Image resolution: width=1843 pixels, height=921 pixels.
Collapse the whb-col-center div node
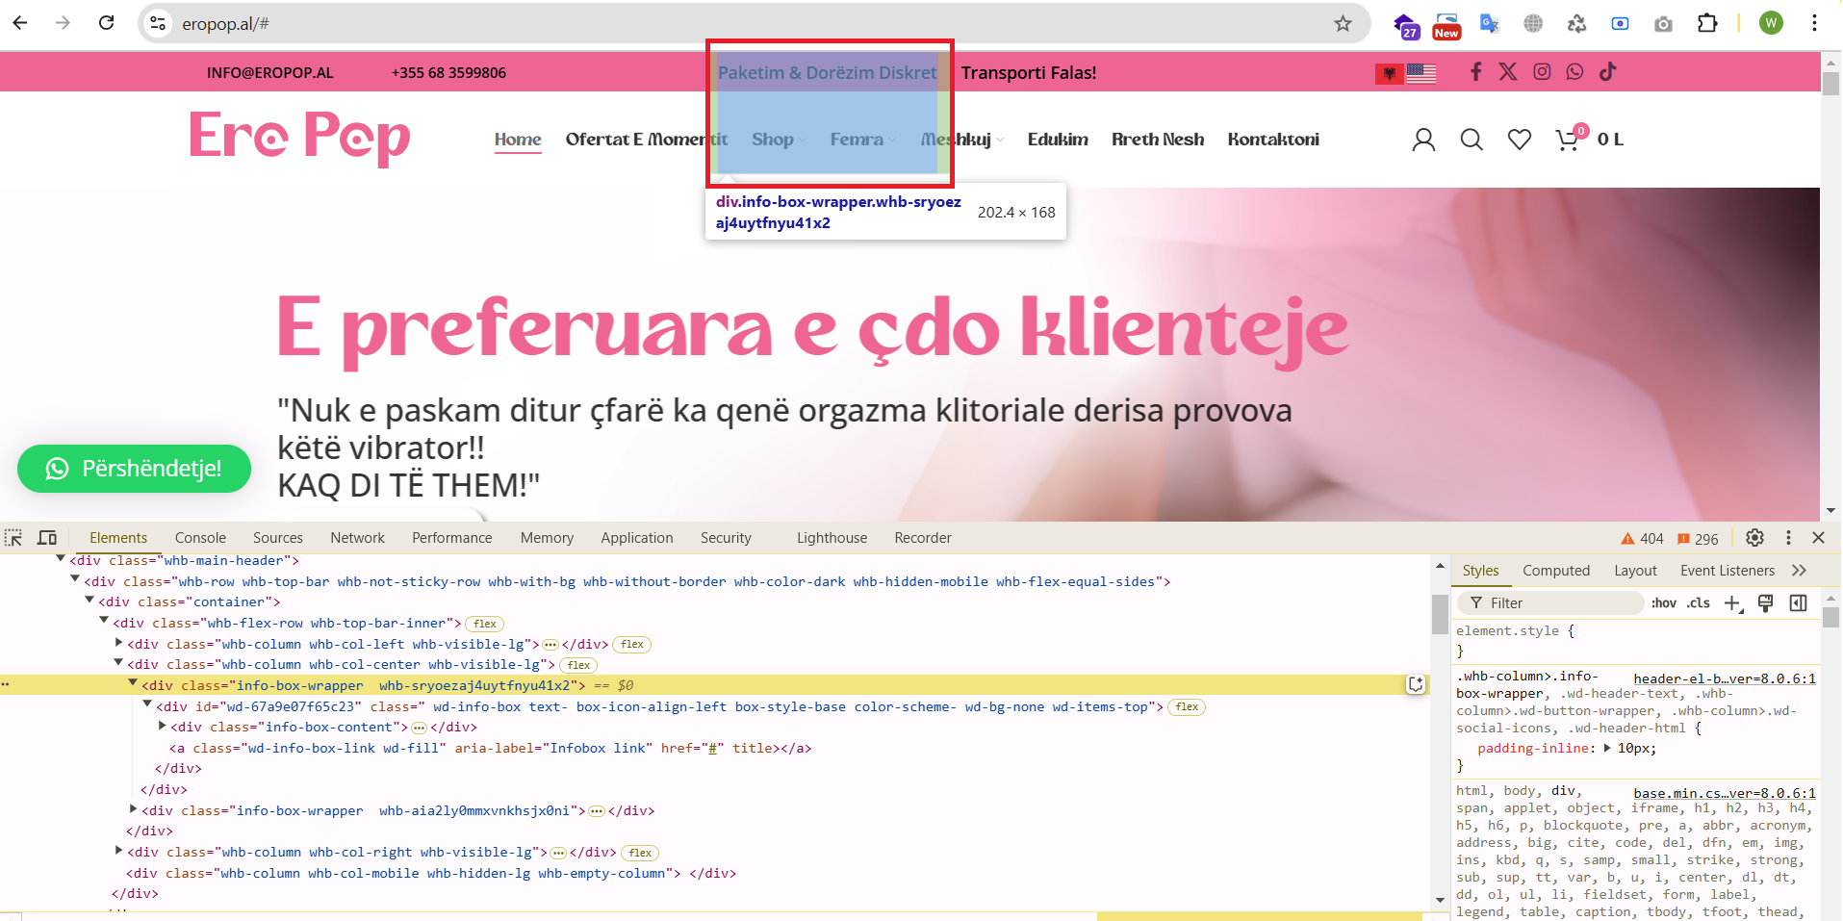point(118,662)
